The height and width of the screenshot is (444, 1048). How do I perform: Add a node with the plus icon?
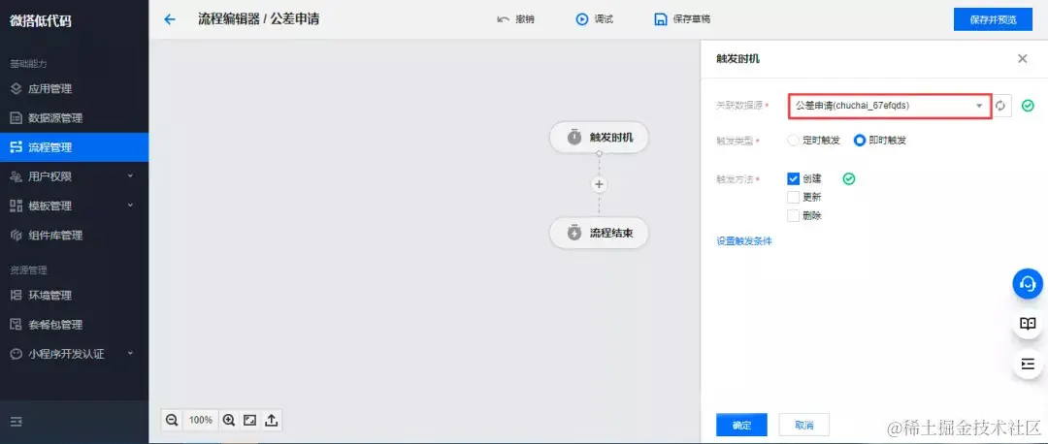point(599,184)
